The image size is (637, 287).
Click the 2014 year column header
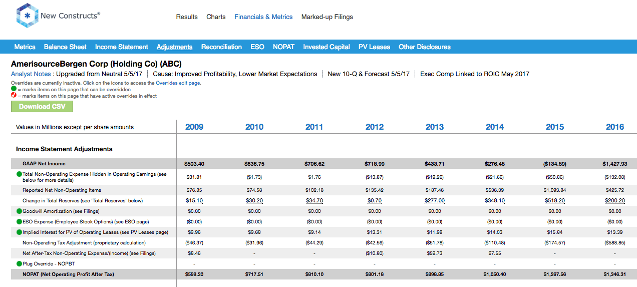coord(495,127)
